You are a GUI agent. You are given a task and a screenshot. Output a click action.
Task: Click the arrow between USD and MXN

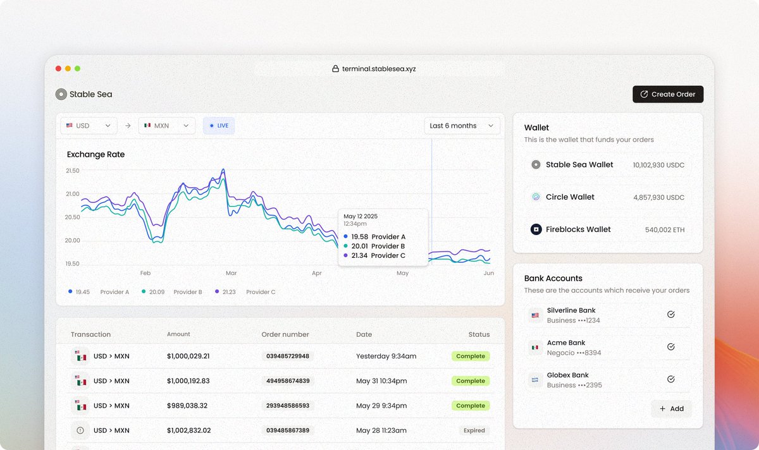(128, 126)
